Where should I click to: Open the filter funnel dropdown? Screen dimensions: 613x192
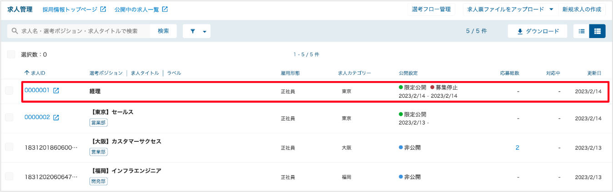pyautogui.click(x=197, y=31)
